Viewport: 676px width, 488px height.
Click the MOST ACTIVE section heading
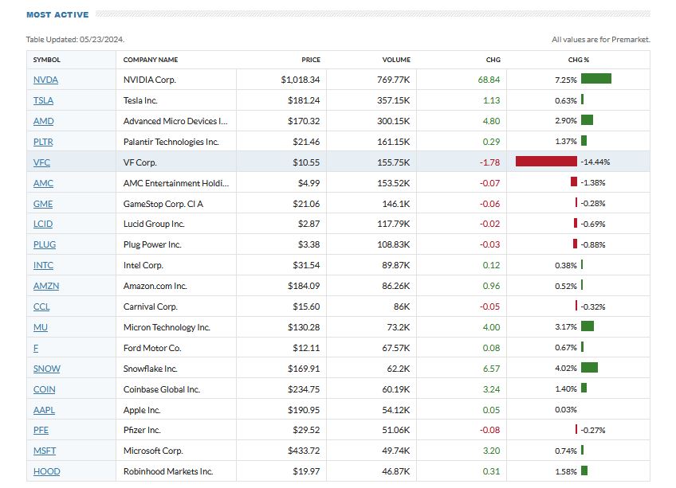[x=57, y=14]
